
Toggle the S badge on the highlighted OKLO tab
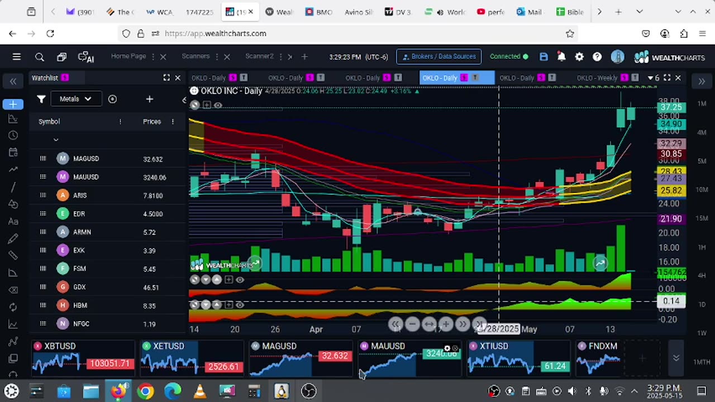tap(465, 78)
